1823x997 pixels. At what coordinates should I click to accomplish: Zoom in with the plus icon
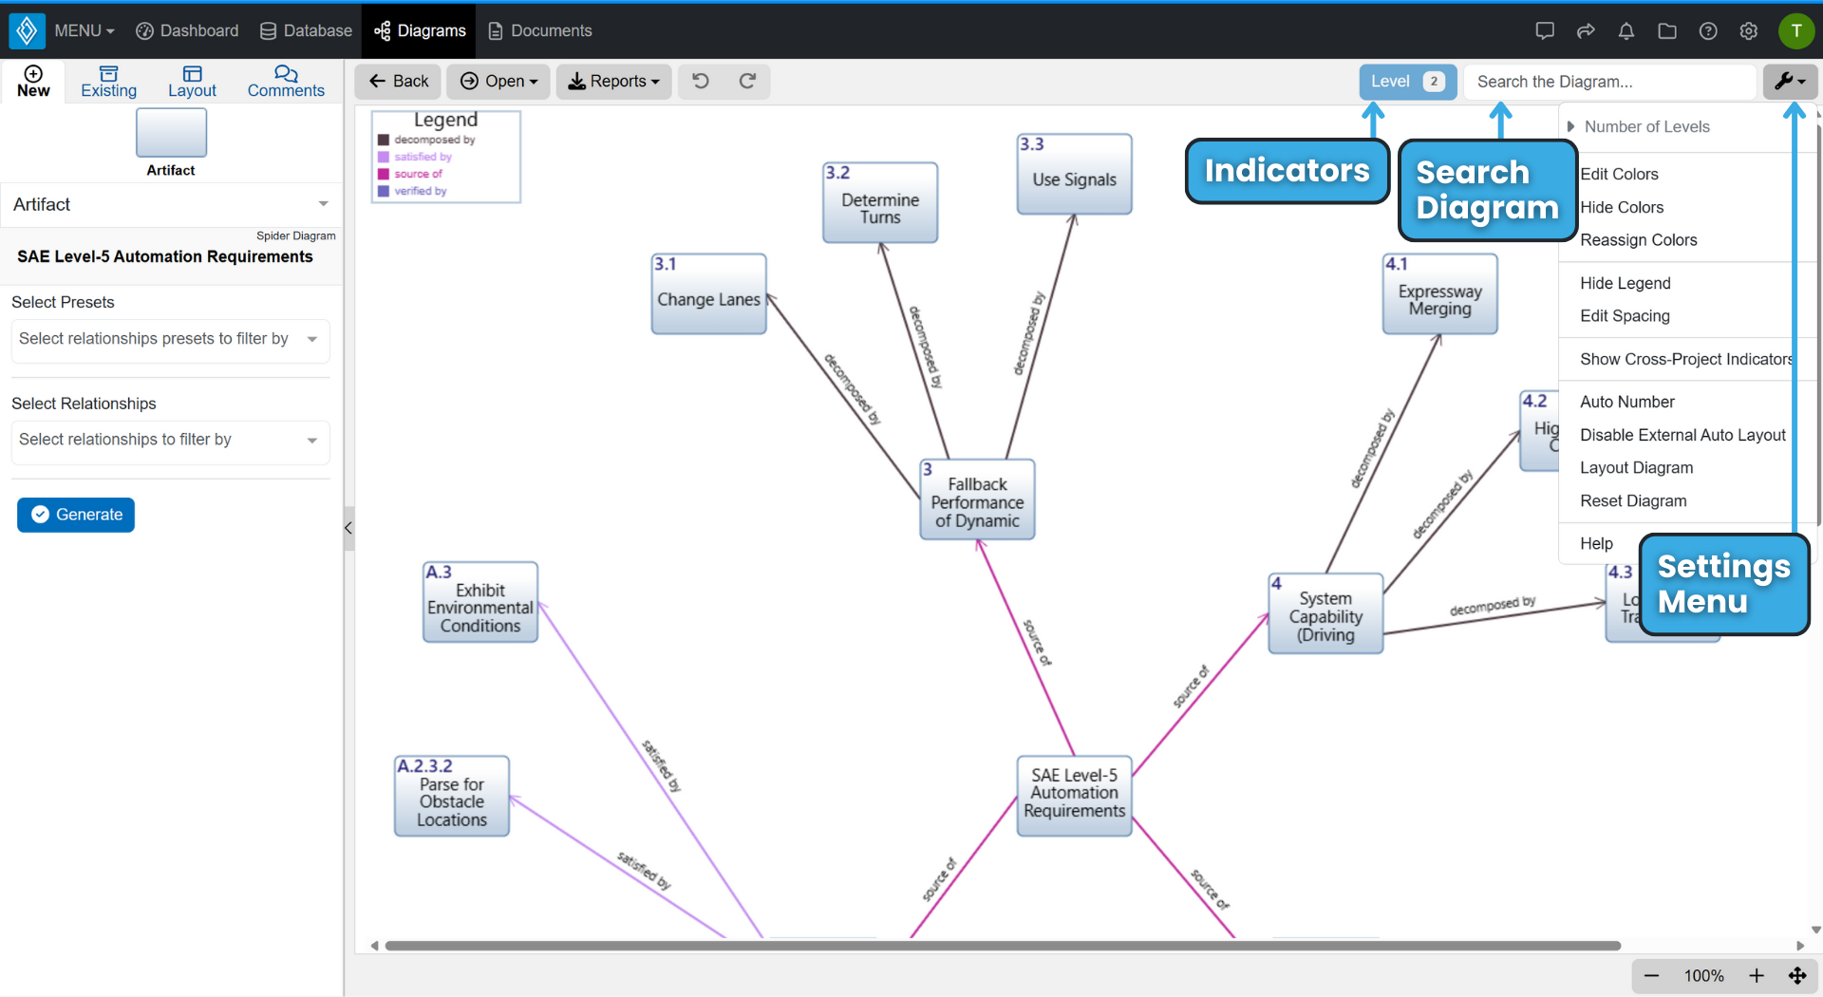coord(1757,975)
